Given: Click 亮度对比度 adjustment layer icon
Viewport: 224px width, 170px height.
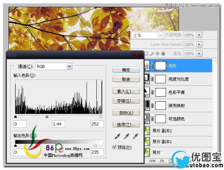Looking at the screenshot, I should click(147, 79).
